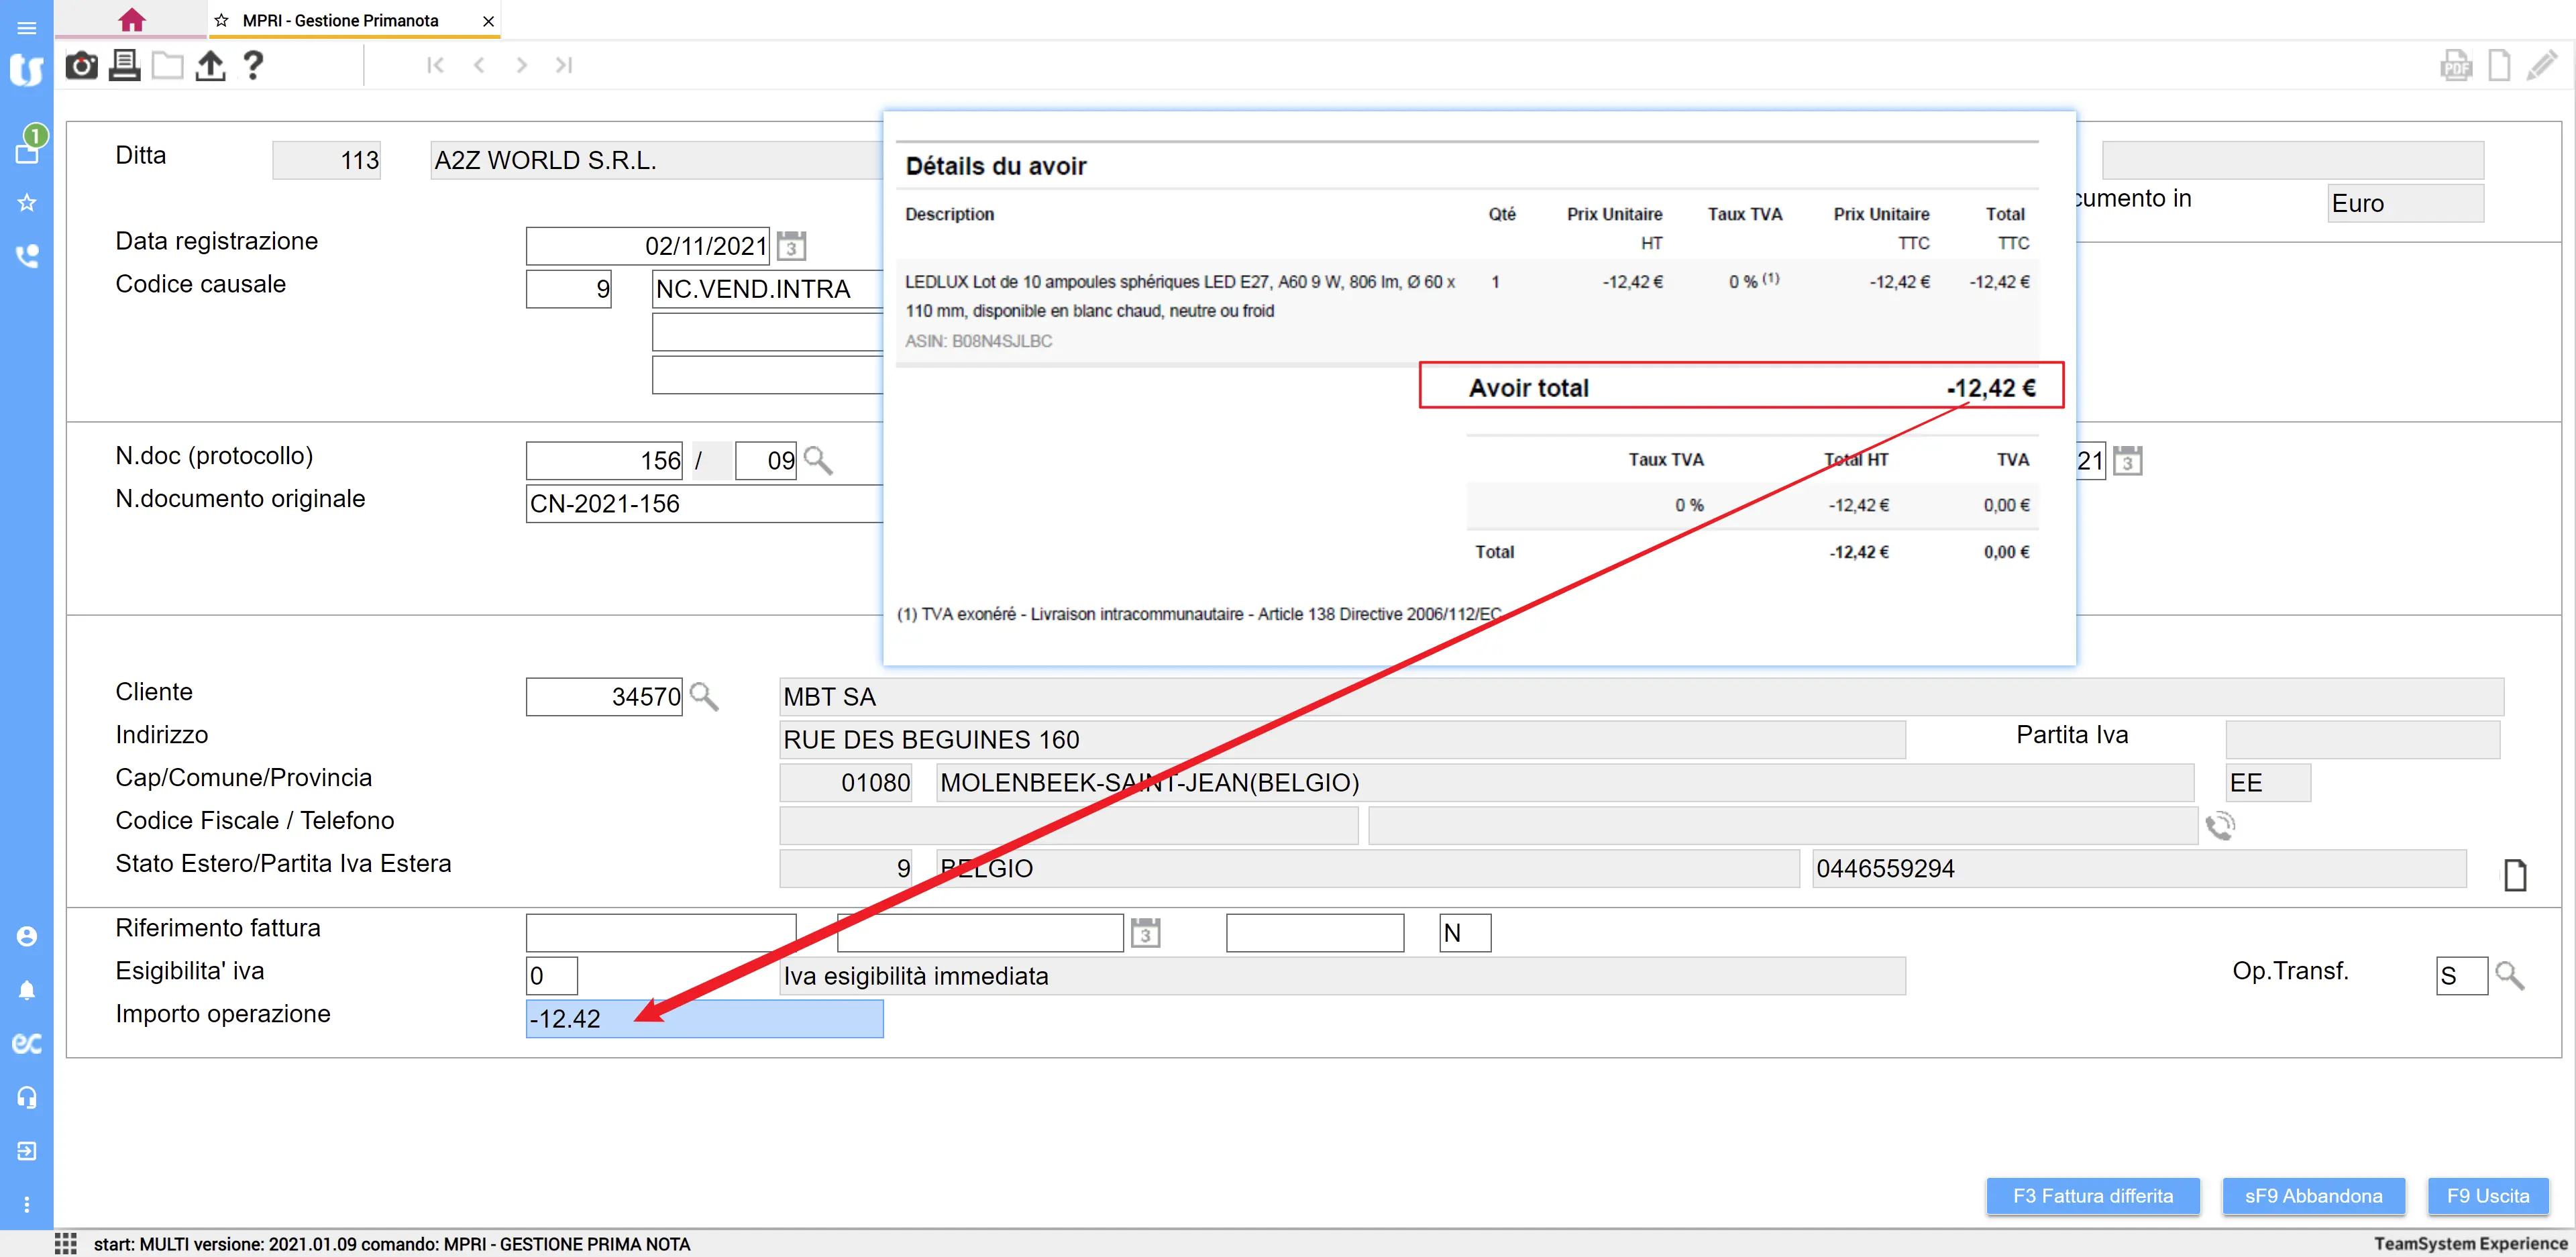Click the favorites star sidebar icon
Image resolution: width=2576 pixels, height=1257 pixels.
click(27, 203)
